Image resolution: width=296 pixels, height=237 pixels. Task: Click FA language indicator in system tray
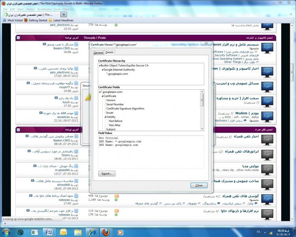[x=259, y=232]
